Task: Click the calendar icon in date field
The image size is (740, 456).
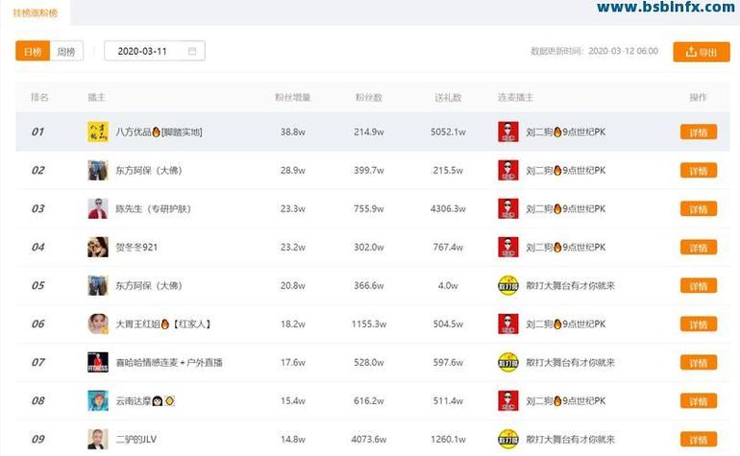Action: (192, 52)
